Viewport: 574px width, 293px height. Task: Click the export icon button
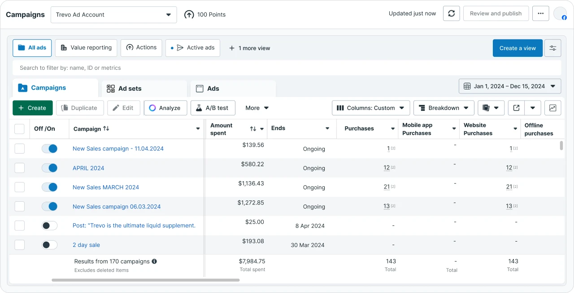[516, 108]
